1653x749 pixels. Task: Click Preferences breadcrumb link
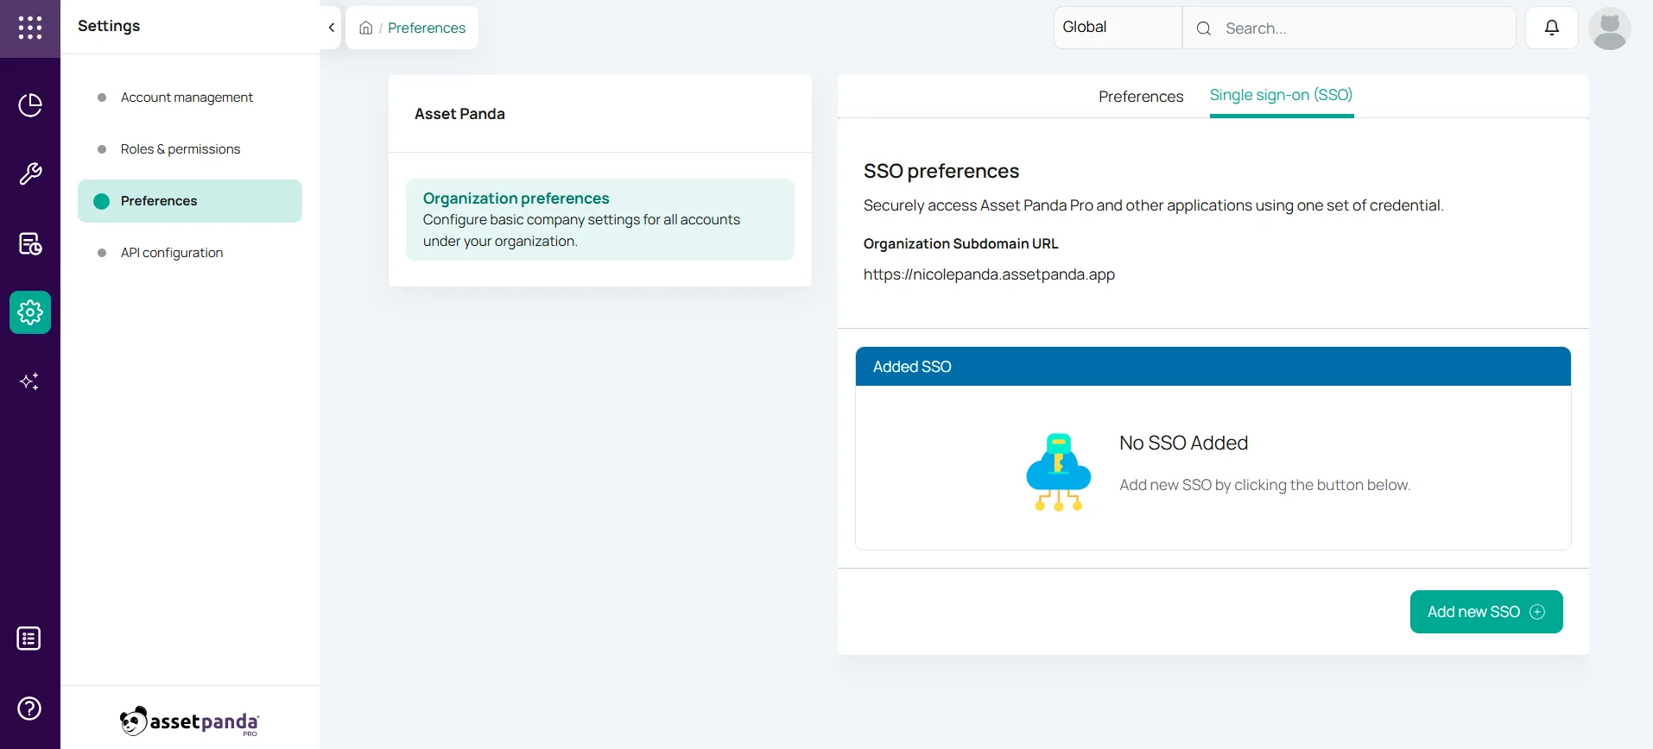[x=427, y=28]
